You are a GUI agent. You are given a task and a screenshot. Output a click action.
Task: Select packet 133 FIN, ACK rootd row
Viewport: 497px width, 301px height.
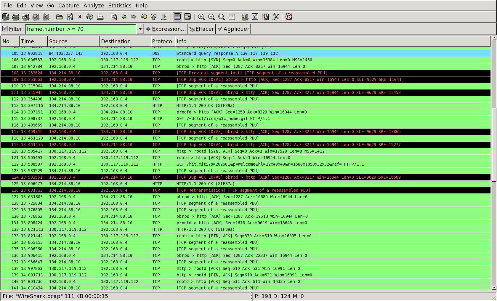(246, 236)
